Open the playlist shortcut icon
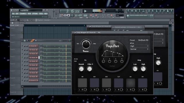Image resolution: width=184 pixels, height=103 pixels. (128, 11)
